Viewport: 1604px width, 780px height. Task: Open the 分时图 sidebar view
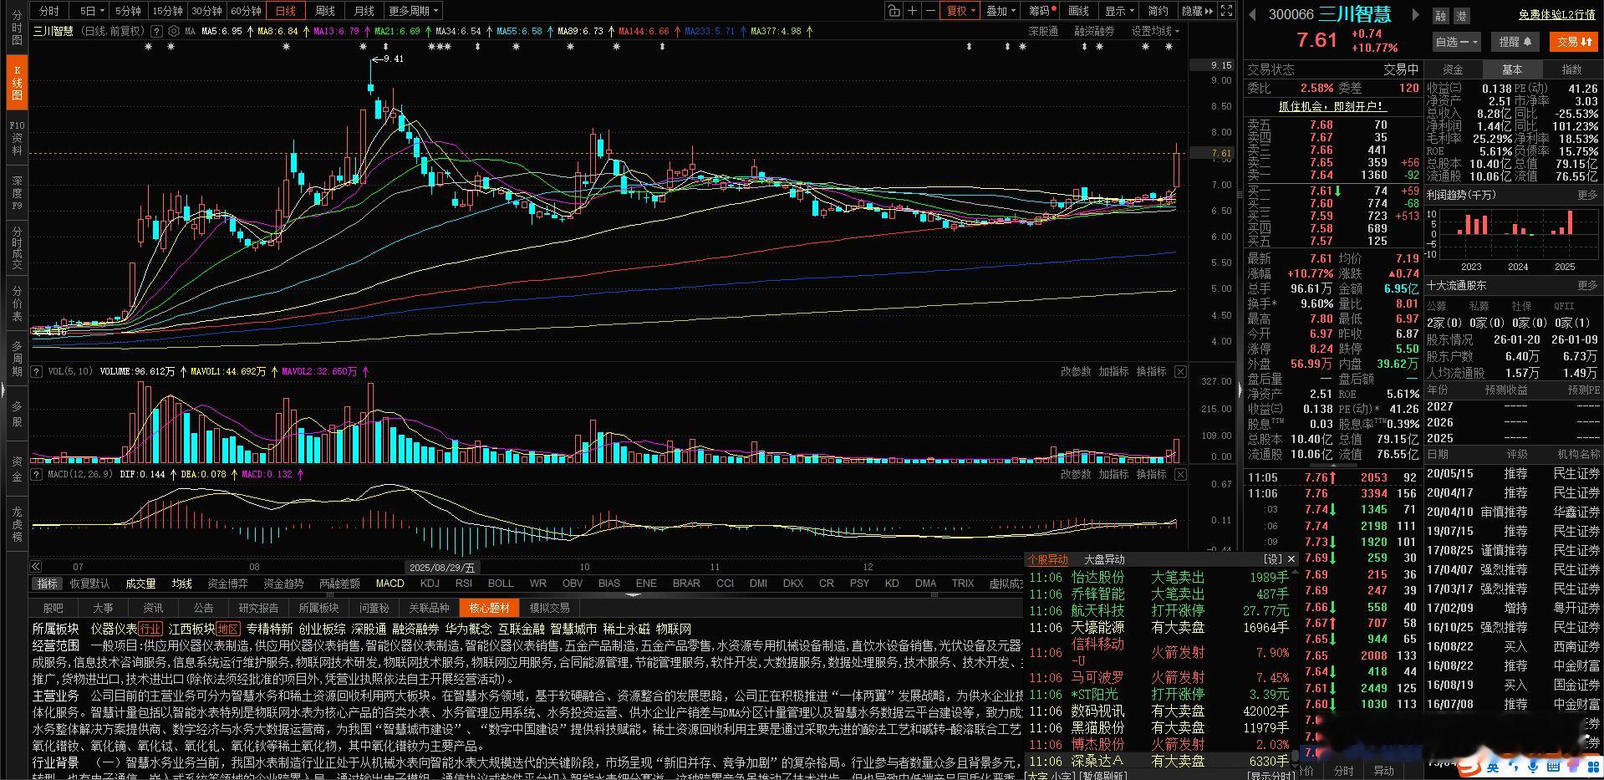coord(17,28)
